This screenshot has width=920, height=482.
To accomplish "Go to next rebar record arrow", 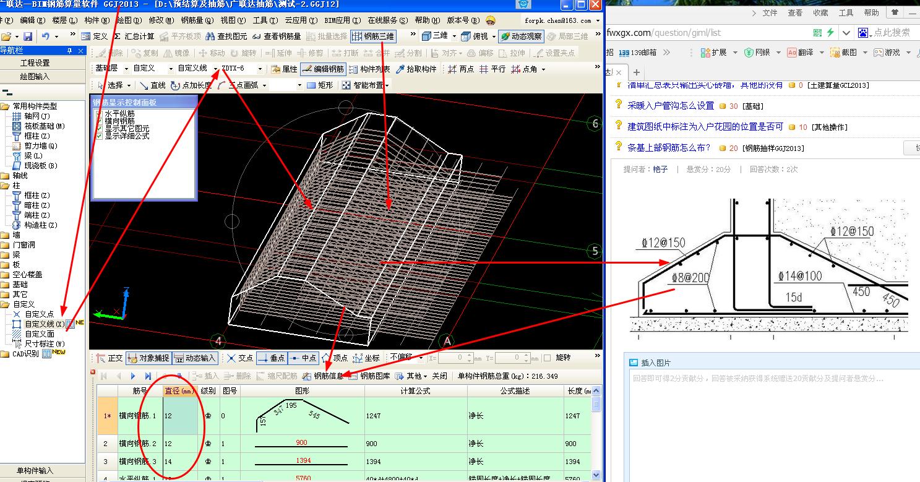I will (133, 376).
